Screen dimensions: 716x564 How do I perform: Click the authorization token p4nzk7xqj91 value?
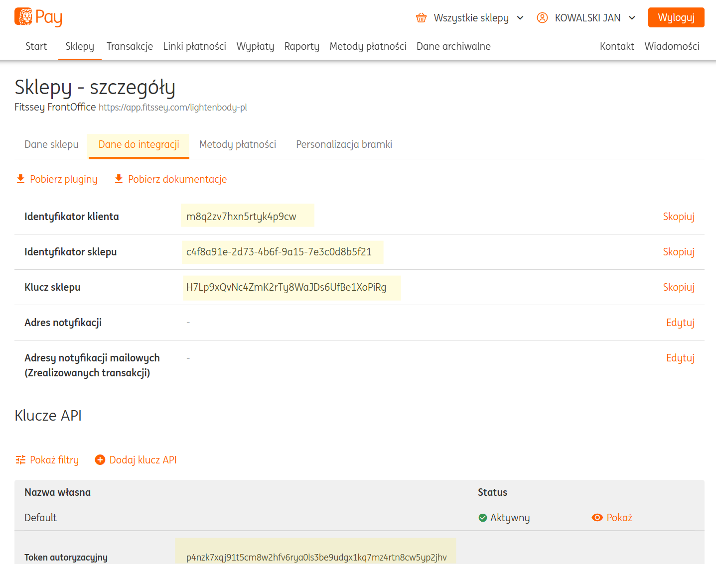(x=316, y=558)
